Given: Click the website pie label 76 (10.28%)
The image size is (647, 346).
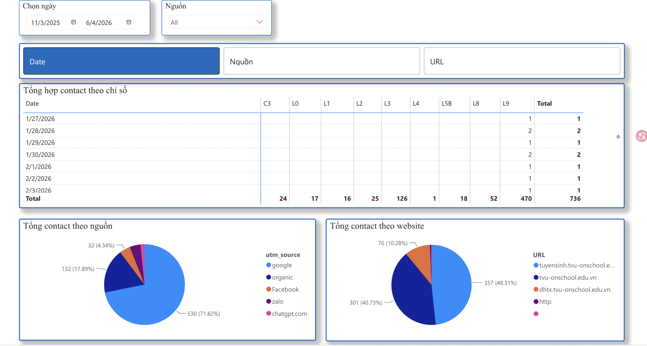Looking at the screenshot, I should click(x=393, y=243).
